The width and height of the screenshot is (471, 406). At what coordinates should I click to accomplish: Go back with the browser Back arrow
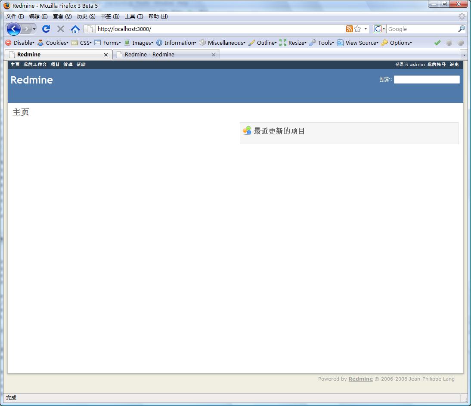tap(13, 29)
